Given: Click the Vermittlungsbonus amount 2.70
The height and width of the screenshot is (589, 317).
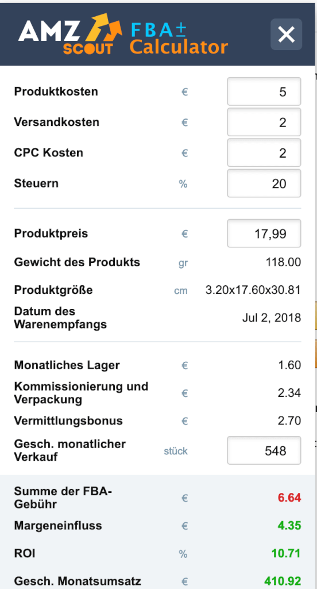Looking at the screenshot, I should coord(289,420).
